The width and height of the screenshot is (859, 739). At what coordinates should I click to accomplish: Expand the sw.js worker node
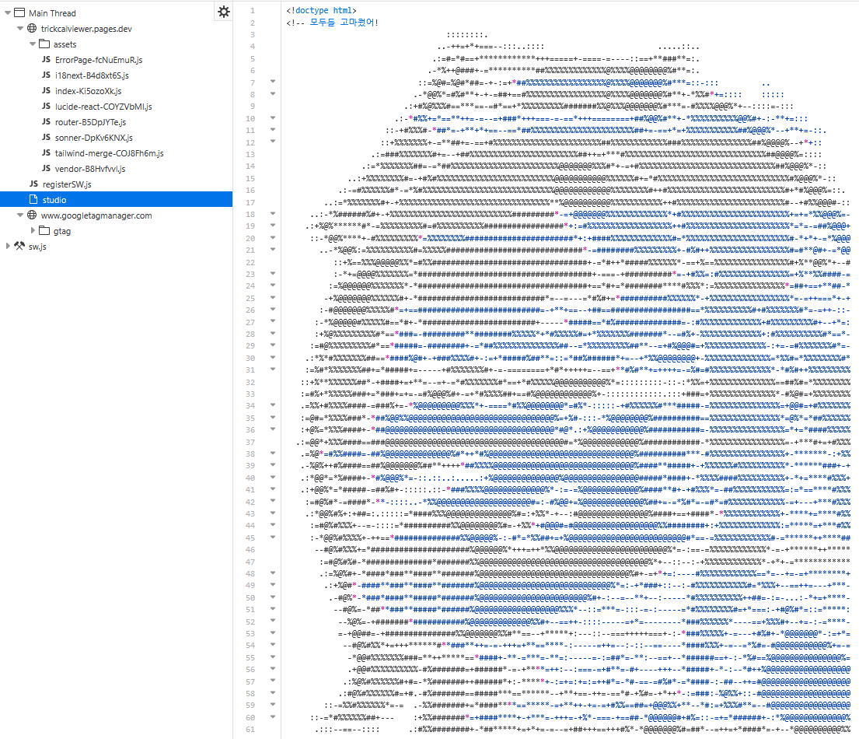8,246
